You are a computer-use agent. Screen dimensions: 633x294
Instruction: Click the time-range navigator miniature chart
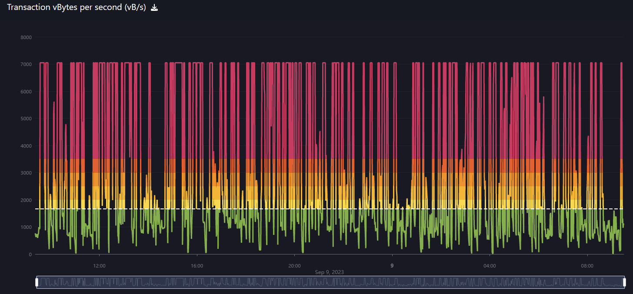330,282
